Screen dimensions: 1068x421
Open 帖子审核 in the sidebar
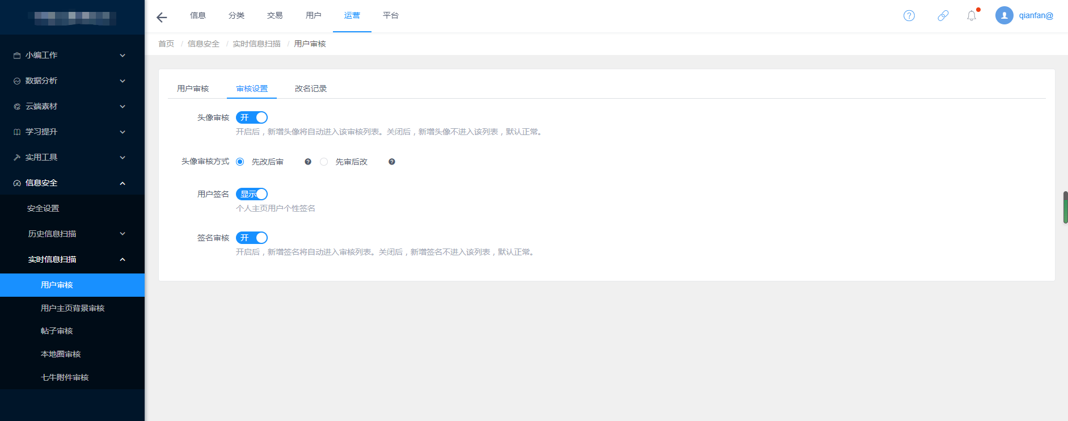coord(57,331)
